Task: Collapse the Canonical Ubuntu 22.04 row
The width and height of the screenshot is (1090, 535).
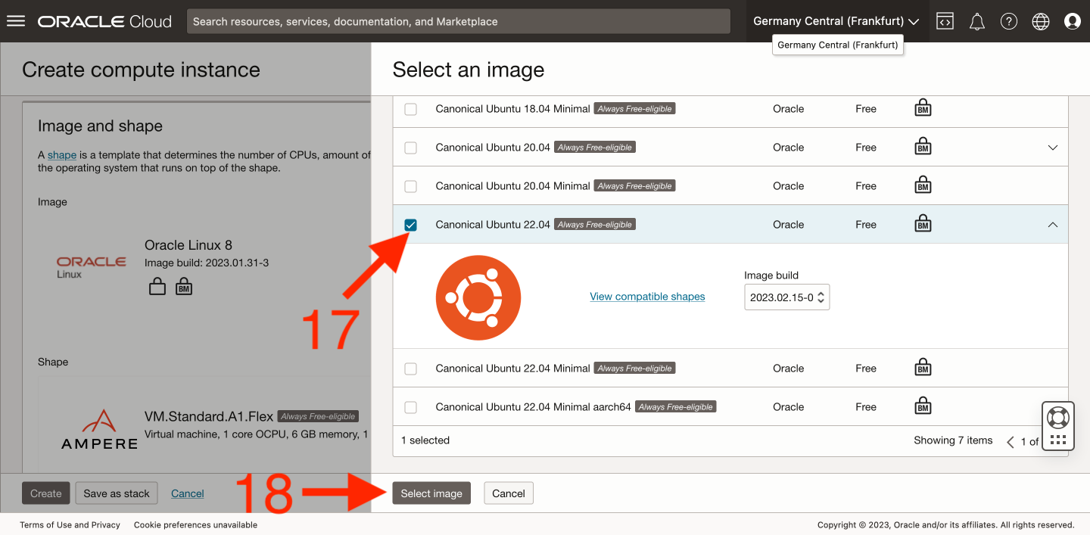Action: click(1052, 225)
